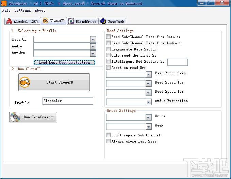Viewport: 231px width, 179px height.
Task: Toggle Don't repair Sub-Channel checkbox
Action: [108, 135]
